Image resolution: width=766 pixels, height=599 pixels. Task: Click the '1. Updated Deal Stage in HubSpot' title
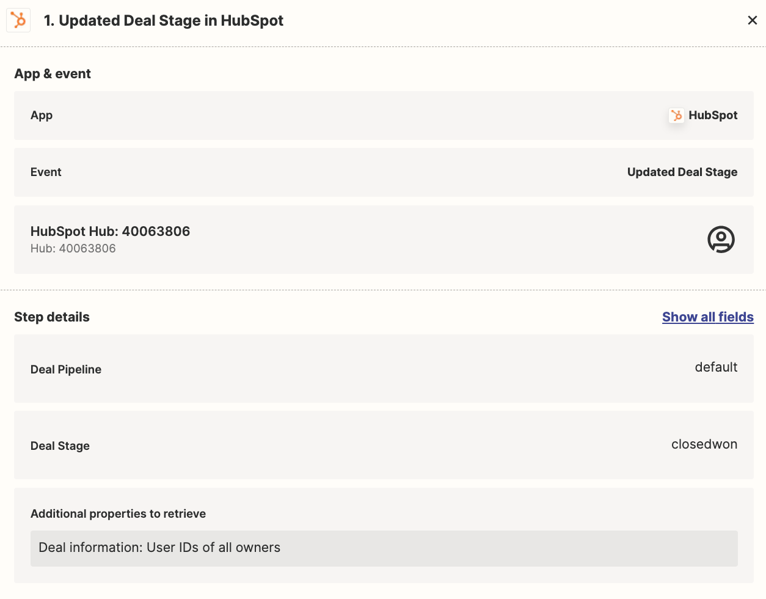click(x=164, y=21)
